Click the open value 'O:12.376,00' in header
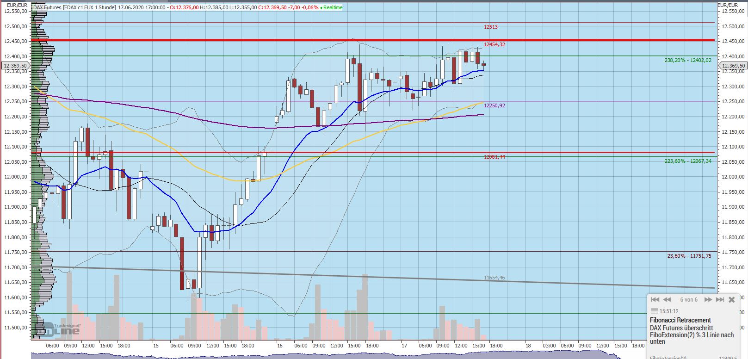The width and height of the screenshot is (748, 359). tap(184, 7)
